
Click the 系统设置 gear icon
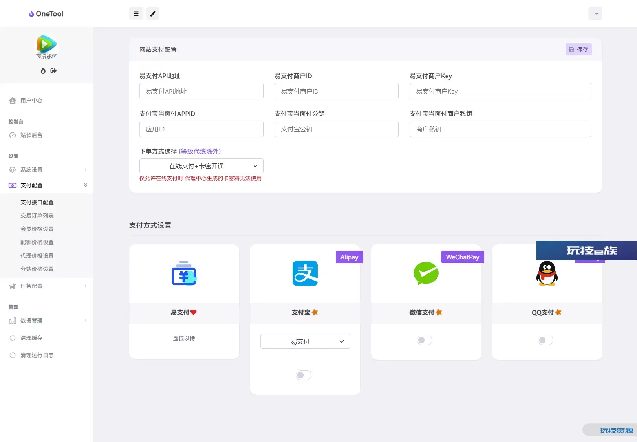click(13, 170)
